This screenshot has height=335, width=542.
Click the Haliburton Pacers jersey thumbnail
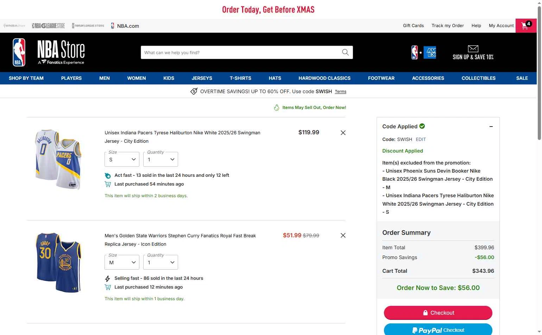tap(58, 159)
